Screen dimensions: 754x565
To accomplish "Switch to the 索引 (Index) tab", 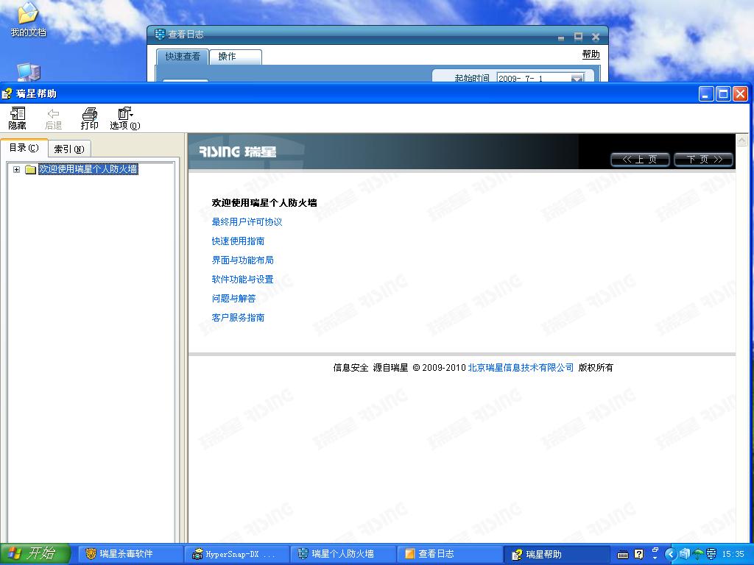I will point(69,149).
